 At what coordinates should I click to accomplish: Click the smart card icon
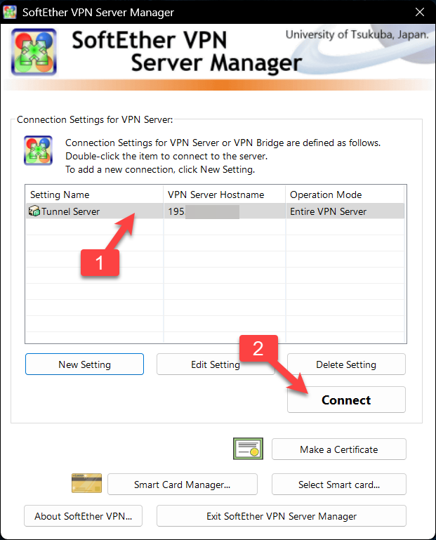click(x=86, y=483)
